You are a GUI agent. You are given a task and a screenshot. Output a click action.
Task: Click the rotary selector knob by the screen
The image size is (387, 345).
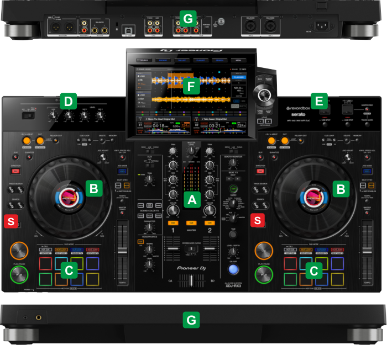(264, 95)
